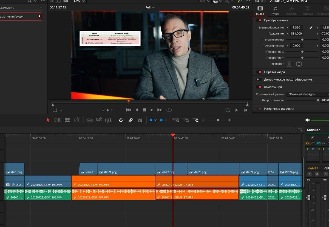Expand the Преобразование section header
The width and height of the screenshot is (329, 227).
(276, 20)
